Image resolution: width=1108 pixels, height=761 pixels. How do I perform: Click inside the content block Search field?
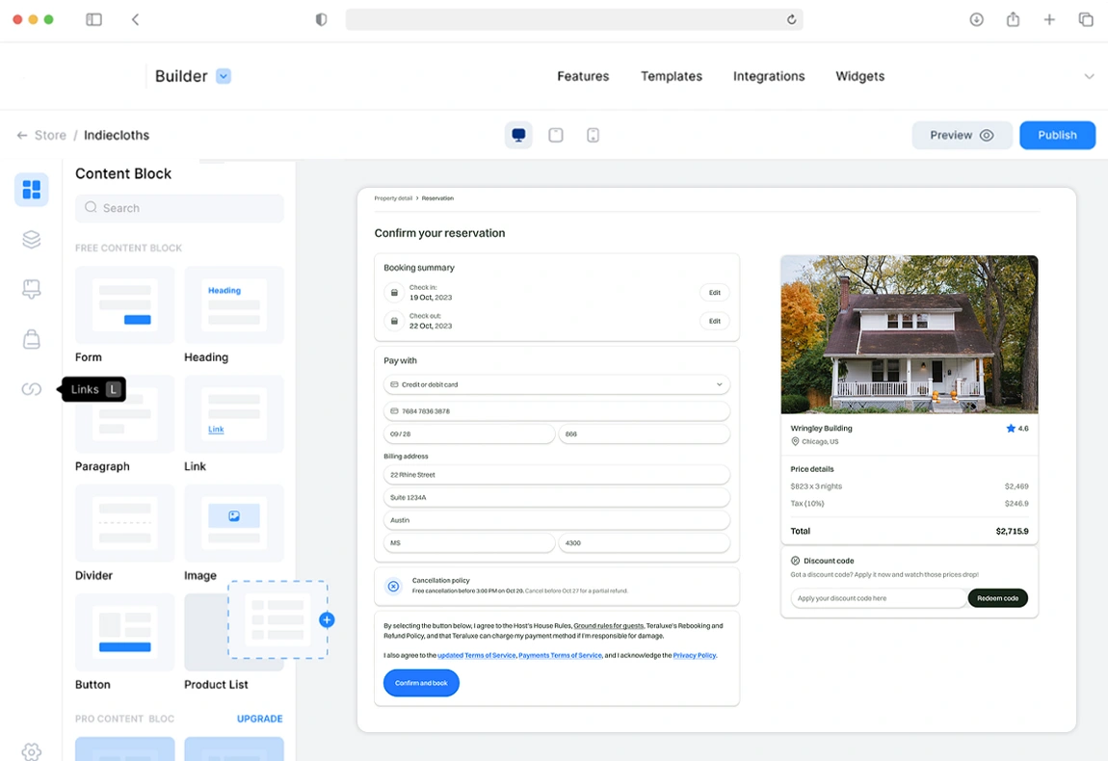point(179,208)
